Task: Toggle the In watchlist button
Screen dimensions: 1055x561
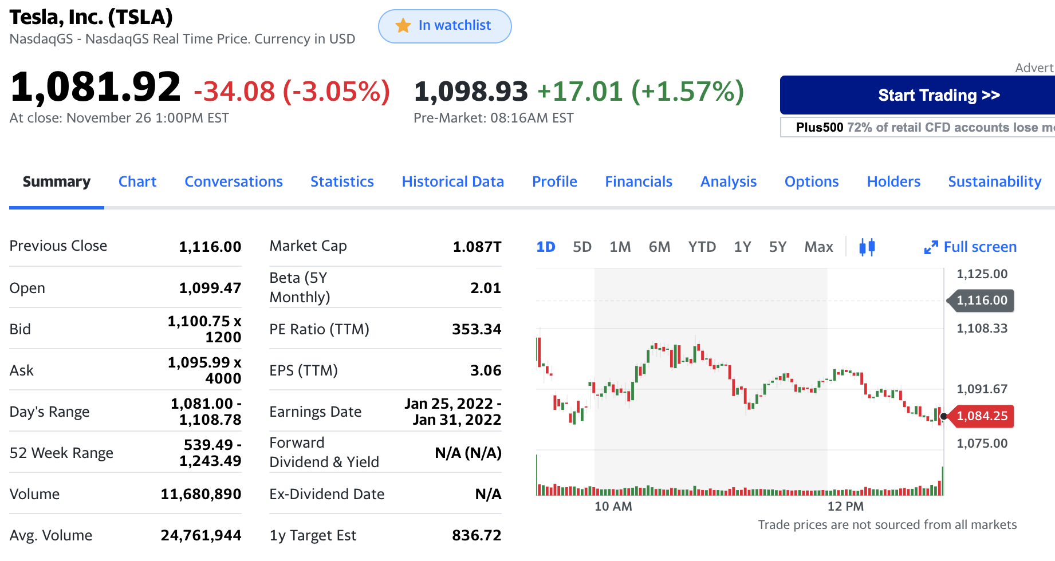Action: click(x=444, y=26)
